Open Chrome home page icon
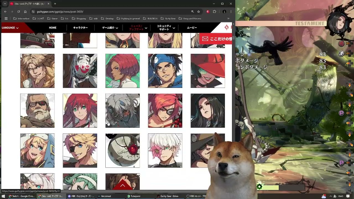Image resolution: width=354 pixels, height=199 pixels. 25,12
